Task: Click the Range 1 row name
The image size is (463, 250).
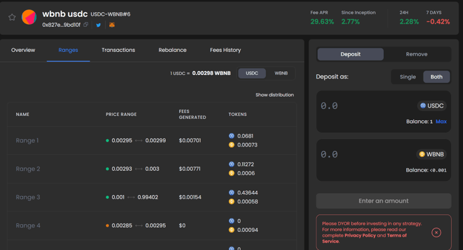Action: click(x=27, y=140)
